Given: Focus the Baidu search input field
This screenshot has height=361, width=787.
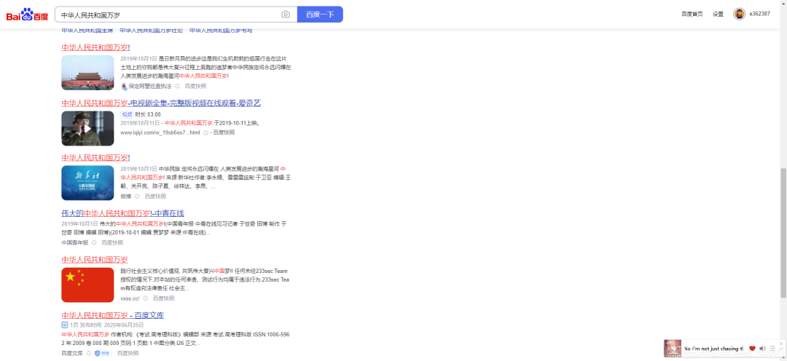Looking at the screenshot, I should pyautogui.click(x=168, y=15).
